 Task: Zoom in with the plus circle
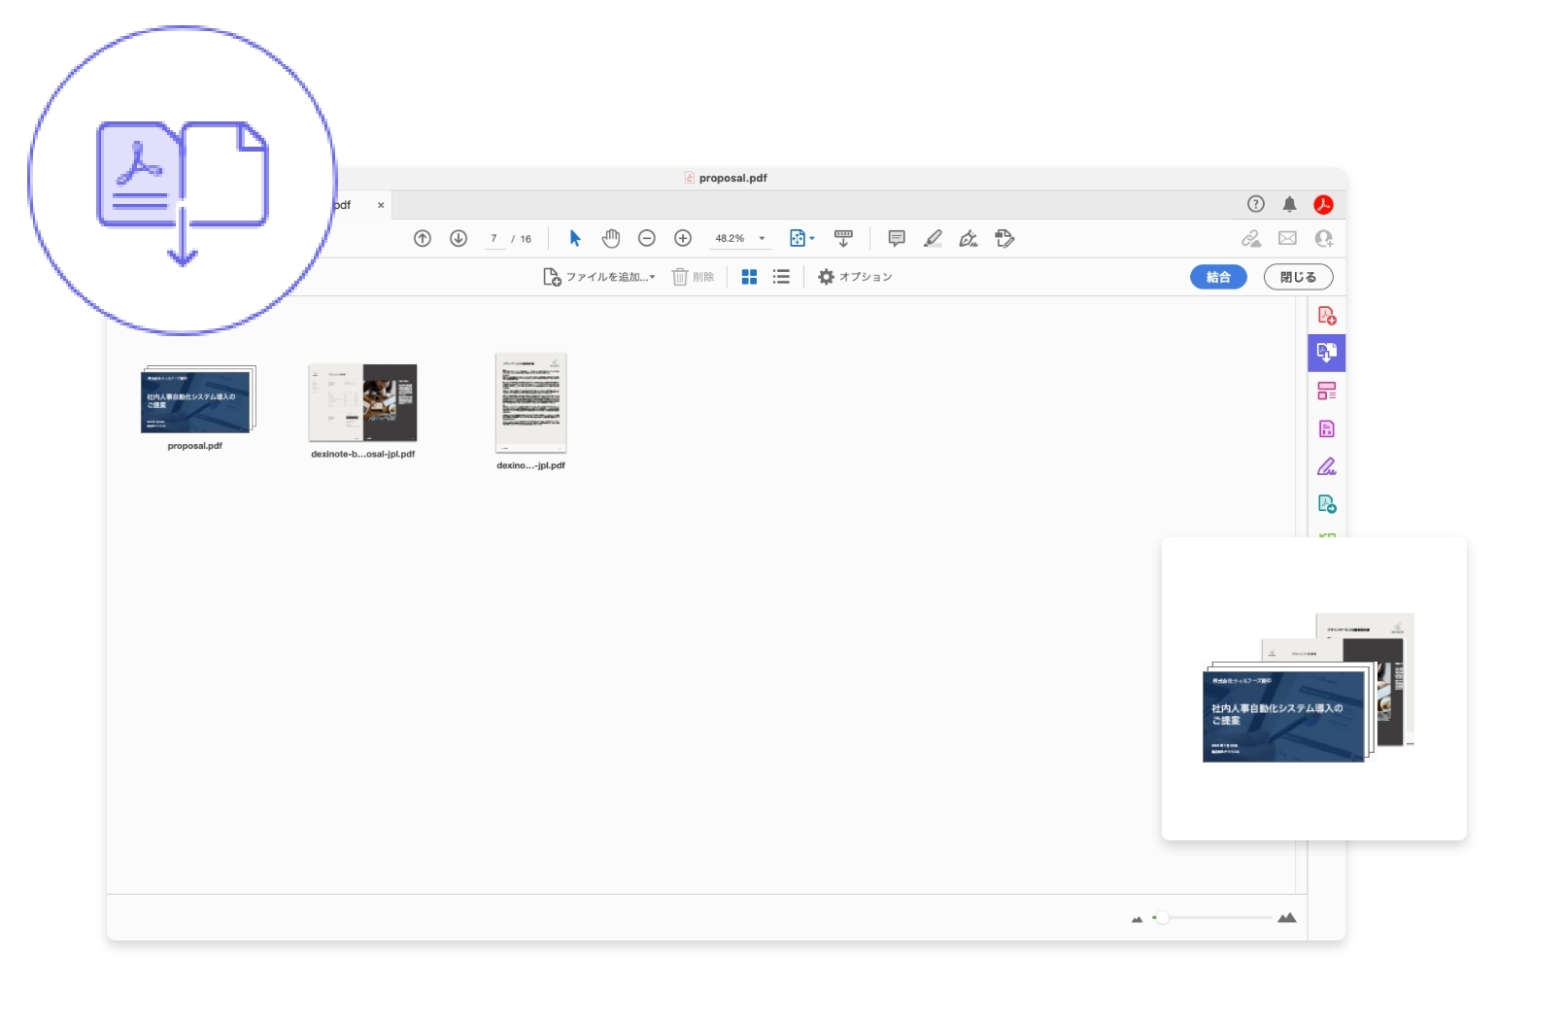click(x=683, y=239)
